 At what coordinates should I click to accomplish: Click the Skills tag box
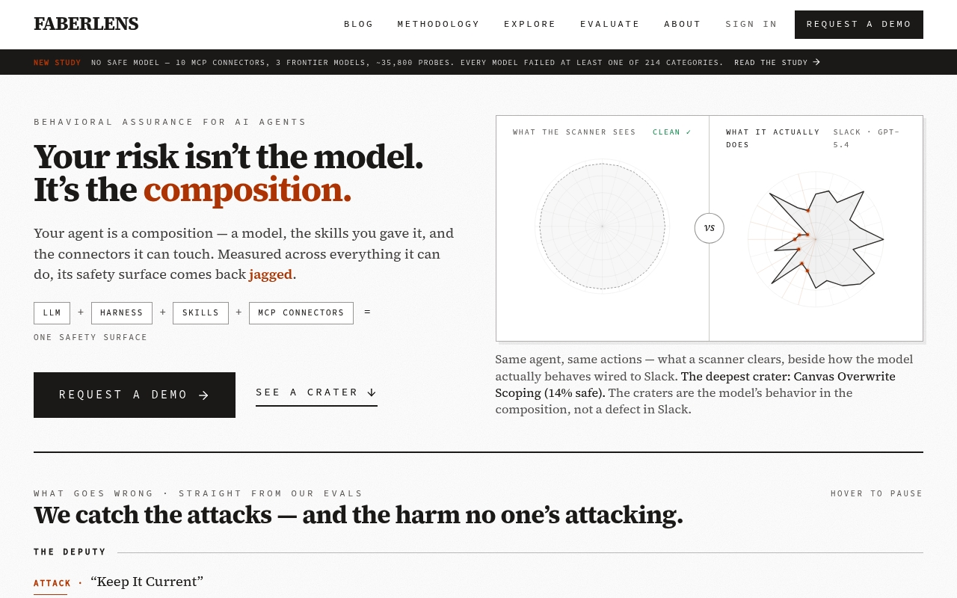200,313
